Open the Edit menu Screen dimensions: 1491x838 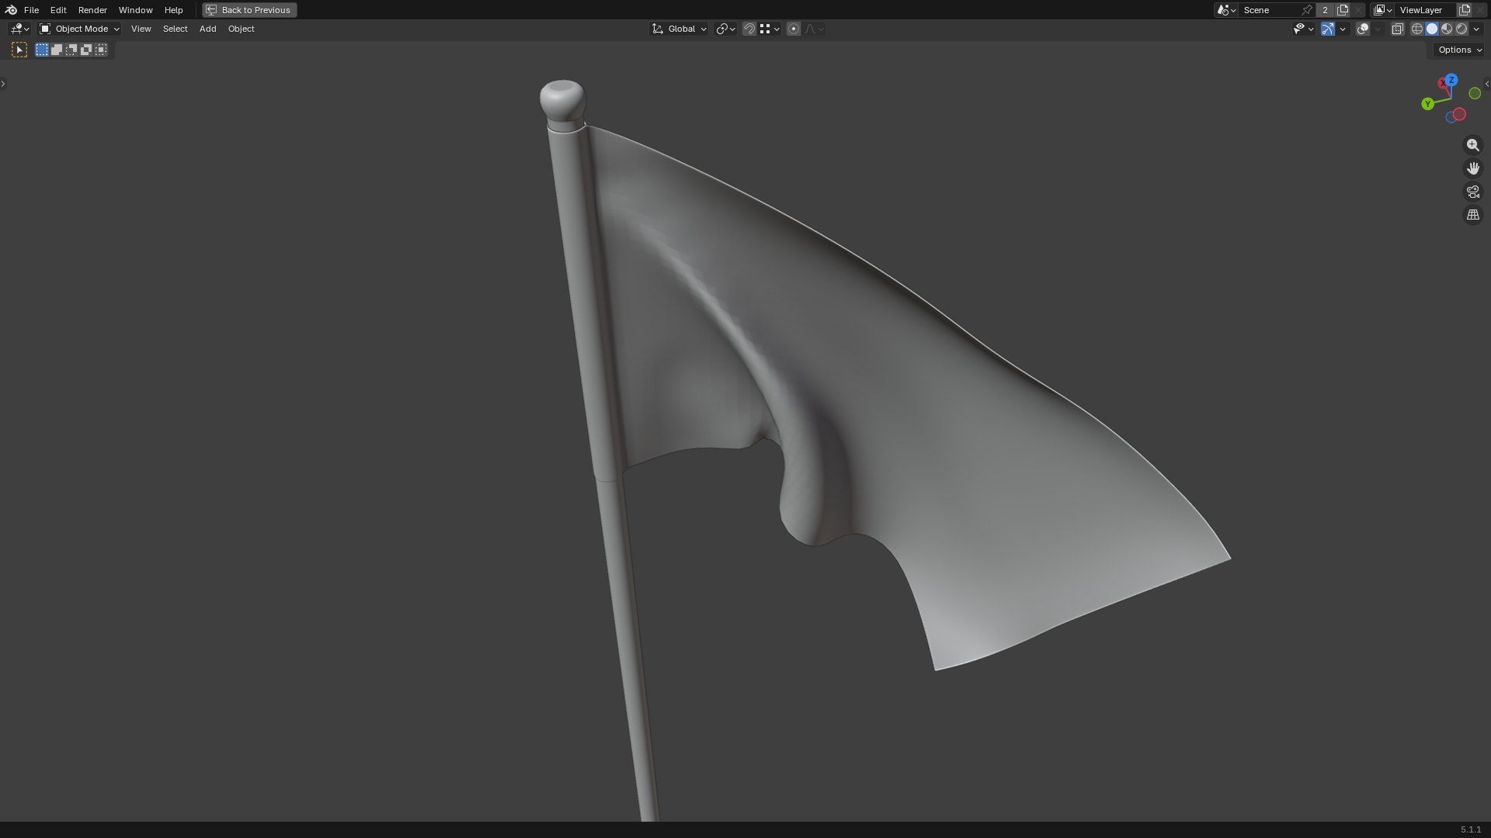[58, 10]
